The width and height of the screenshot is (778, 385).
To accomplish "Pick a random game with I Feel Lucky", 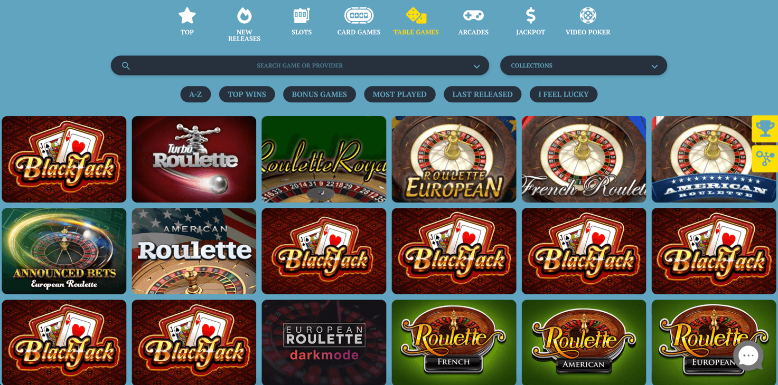I will pos(563,94).
